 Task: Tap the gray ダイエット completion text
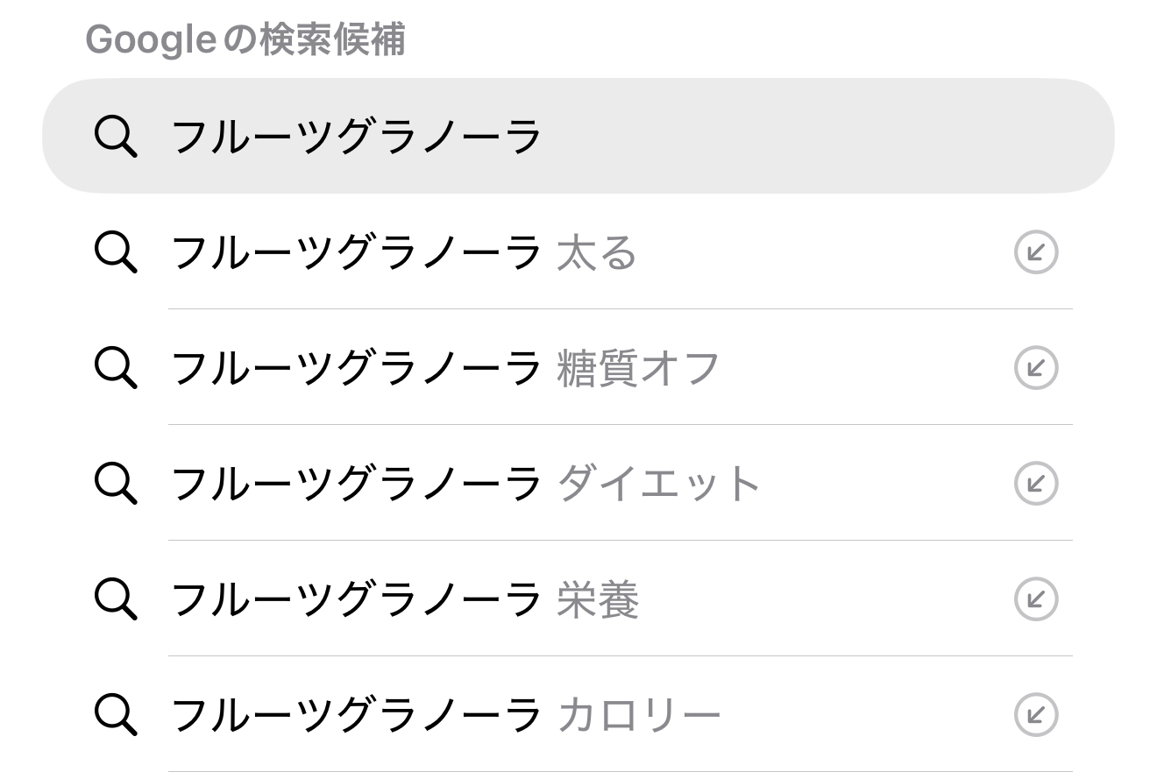coord(658,484)
